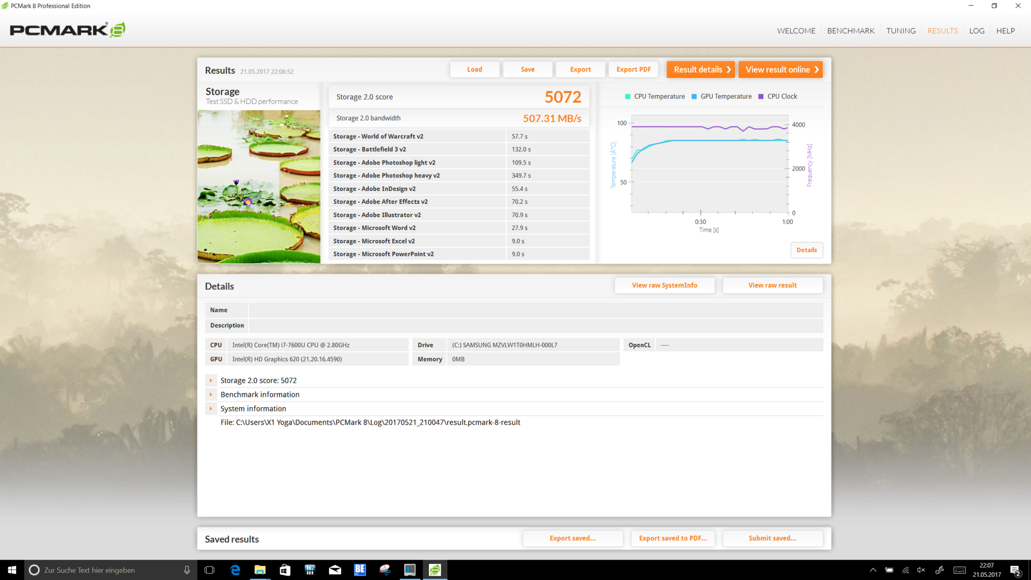
Task: Click the Task View taskbar button
Action: click(209, 570)
